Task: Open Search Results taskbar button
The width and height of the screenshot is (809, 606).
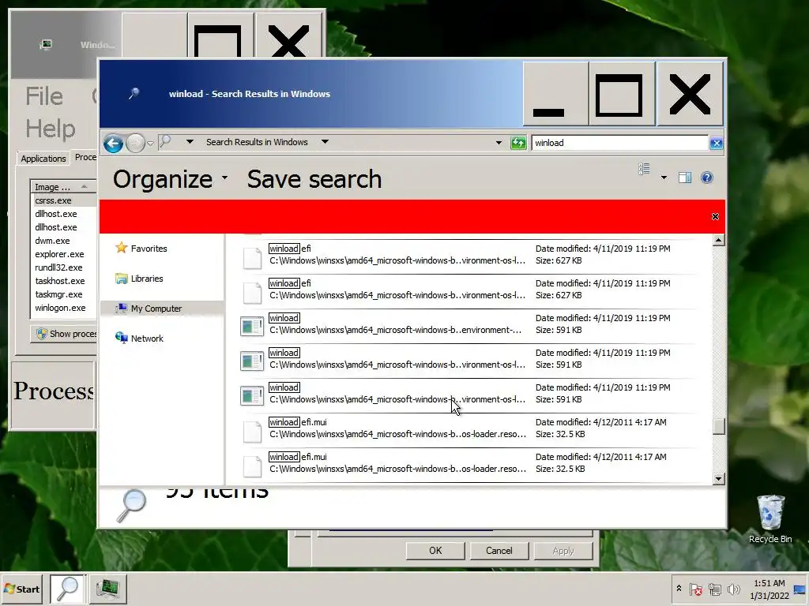Action: coord(68,589)
